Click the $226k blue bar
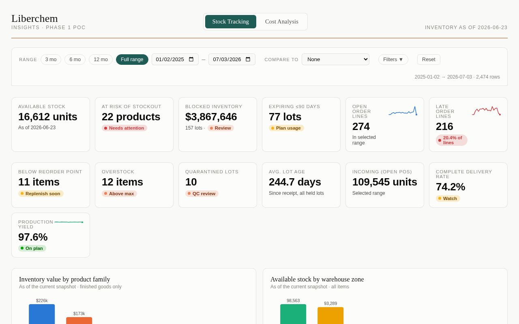This screenshot has height=324, width=519. pos(42,314)
